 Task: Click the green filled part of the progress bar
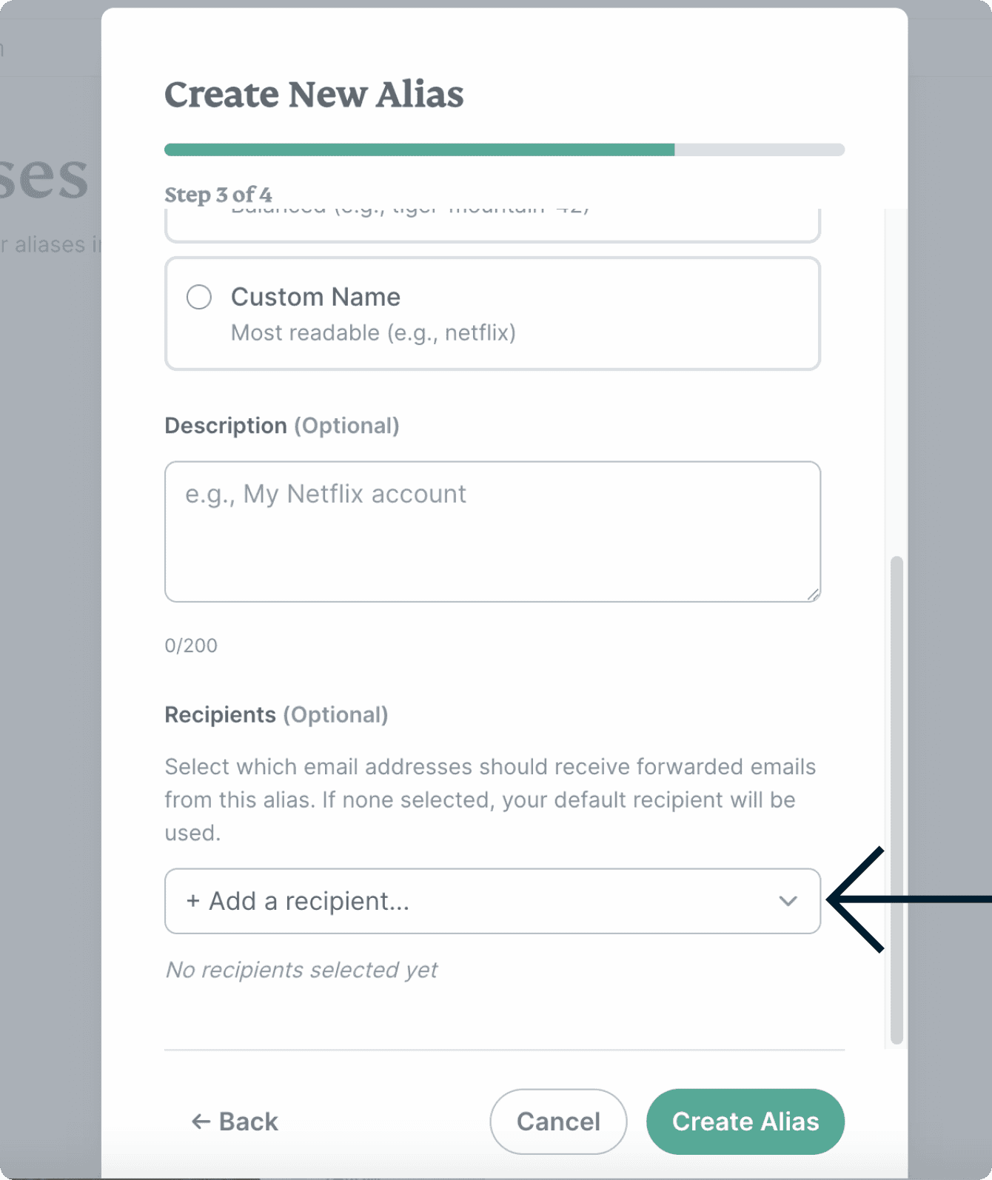[419, 150]
